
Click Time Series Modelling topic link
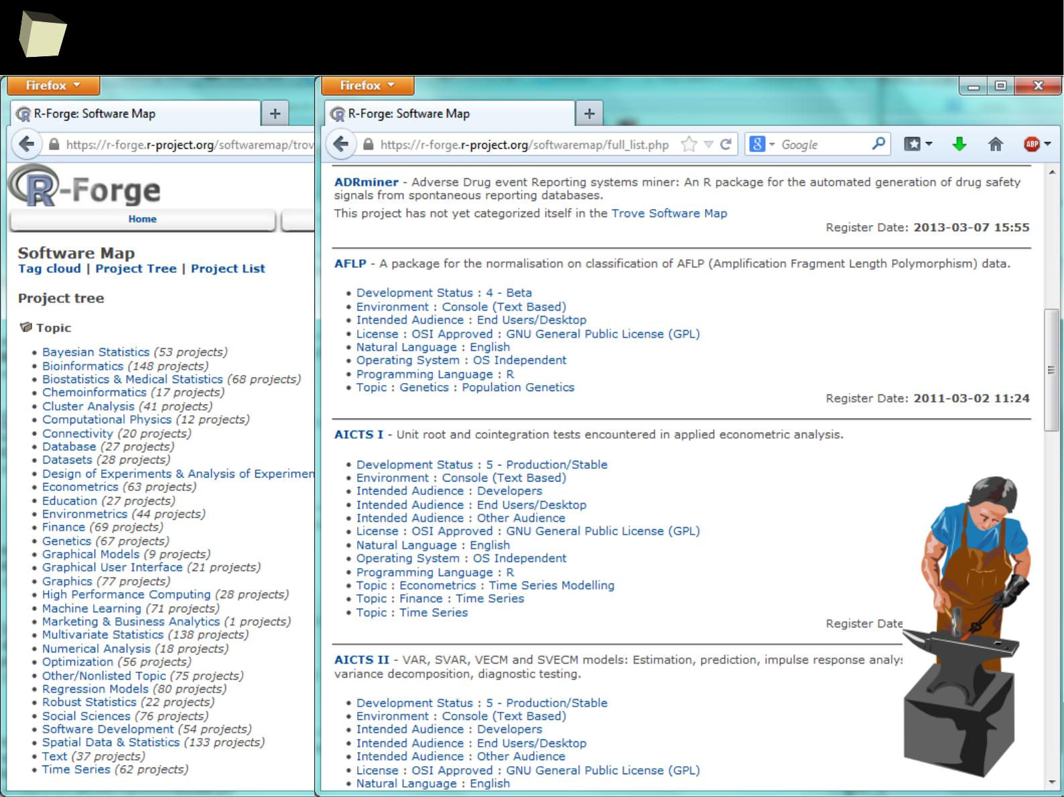click(551, 585)
